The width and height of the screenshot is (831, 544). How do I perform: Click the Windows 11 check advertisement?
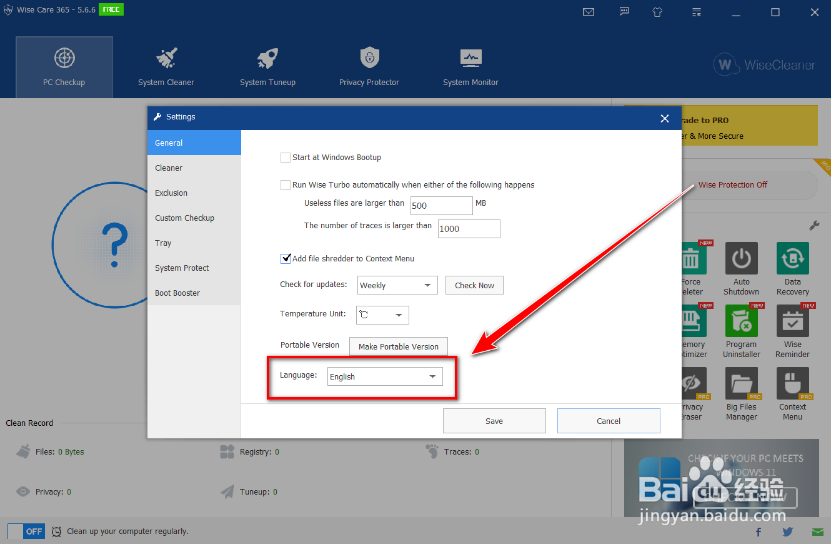(x=721, y=478)
